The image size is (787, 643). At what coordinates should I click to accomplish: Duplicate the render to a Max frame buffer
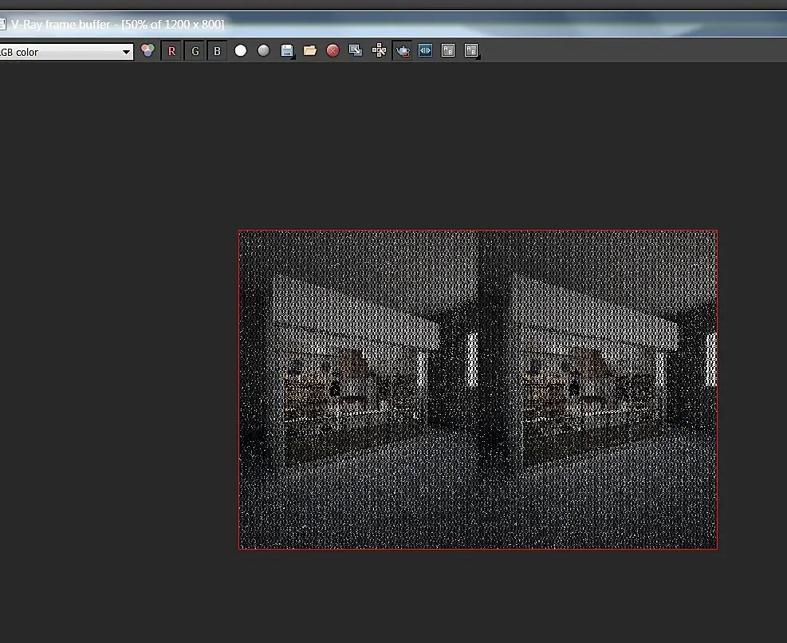pyautogui.click(x=356, y=51)
